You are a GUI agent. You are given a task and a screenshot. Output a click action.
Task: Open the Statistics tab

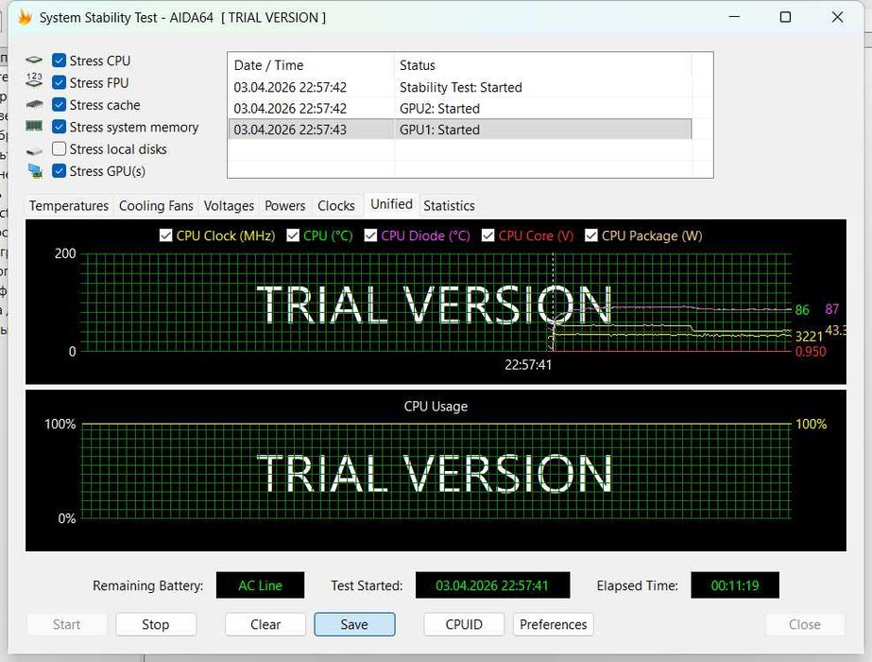(x=449, y=206)
